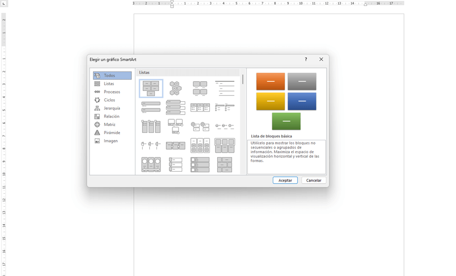This screenshot has width=456, height=276.
Task: Click the Cancelar button
Action: pos(313,180)
